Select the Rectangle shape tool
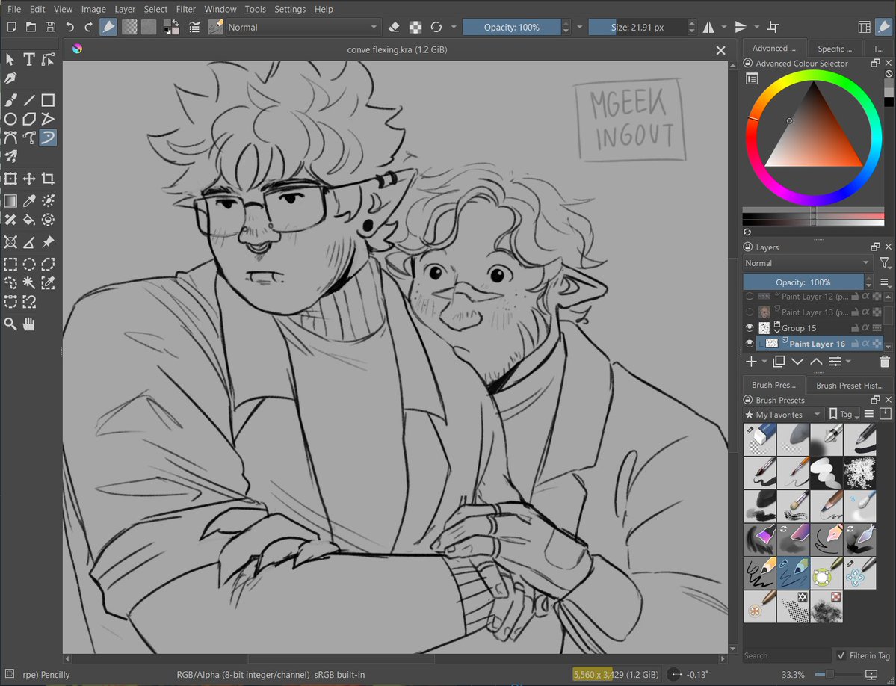The image size is (896, 686). 48,101
